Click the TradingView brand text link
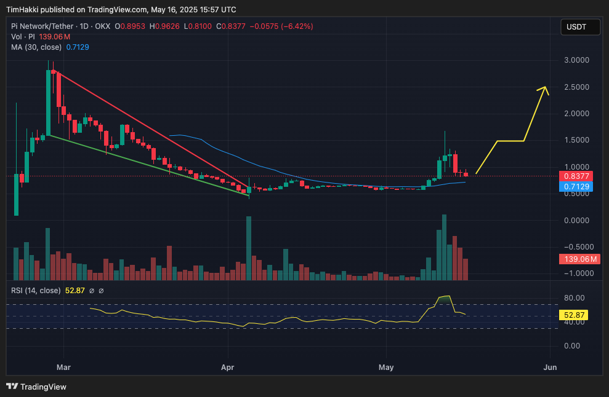The height and width of the screenshot is (397, 609). 43,387
